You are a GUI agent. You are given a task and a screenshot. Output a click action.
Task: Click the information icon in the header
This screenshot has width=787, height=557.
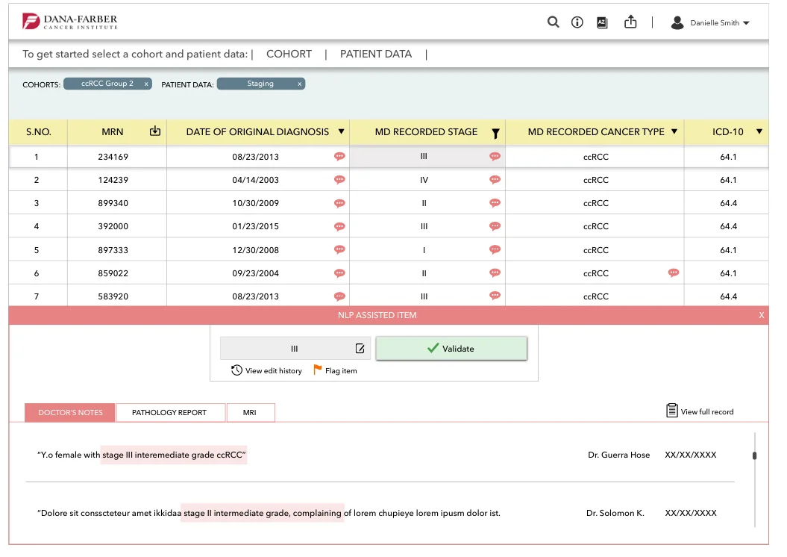(x=577, y=22)
